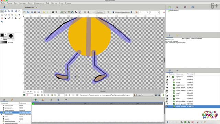
Task: Expand the бедро правое layer group
Action: 172,101
